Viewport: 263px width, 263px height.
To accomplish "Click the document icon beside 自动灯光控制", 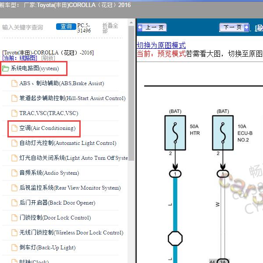I will click(x=14, y=143).
